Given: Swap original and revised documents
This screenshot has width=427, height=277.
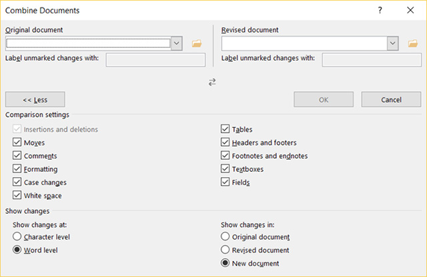Looking at the screenshot, I should 212,81.
